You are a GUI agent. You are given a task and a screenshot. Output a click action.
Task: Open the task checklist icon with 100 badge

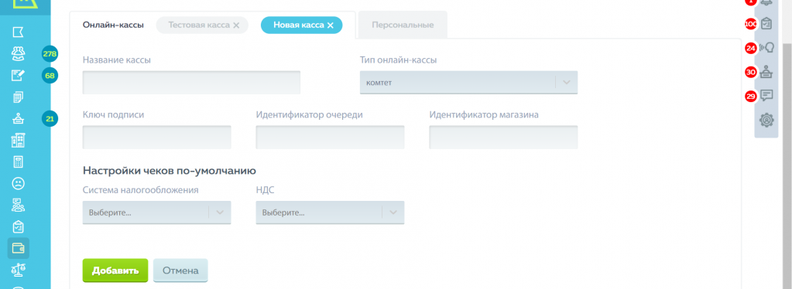click(766, 24)
